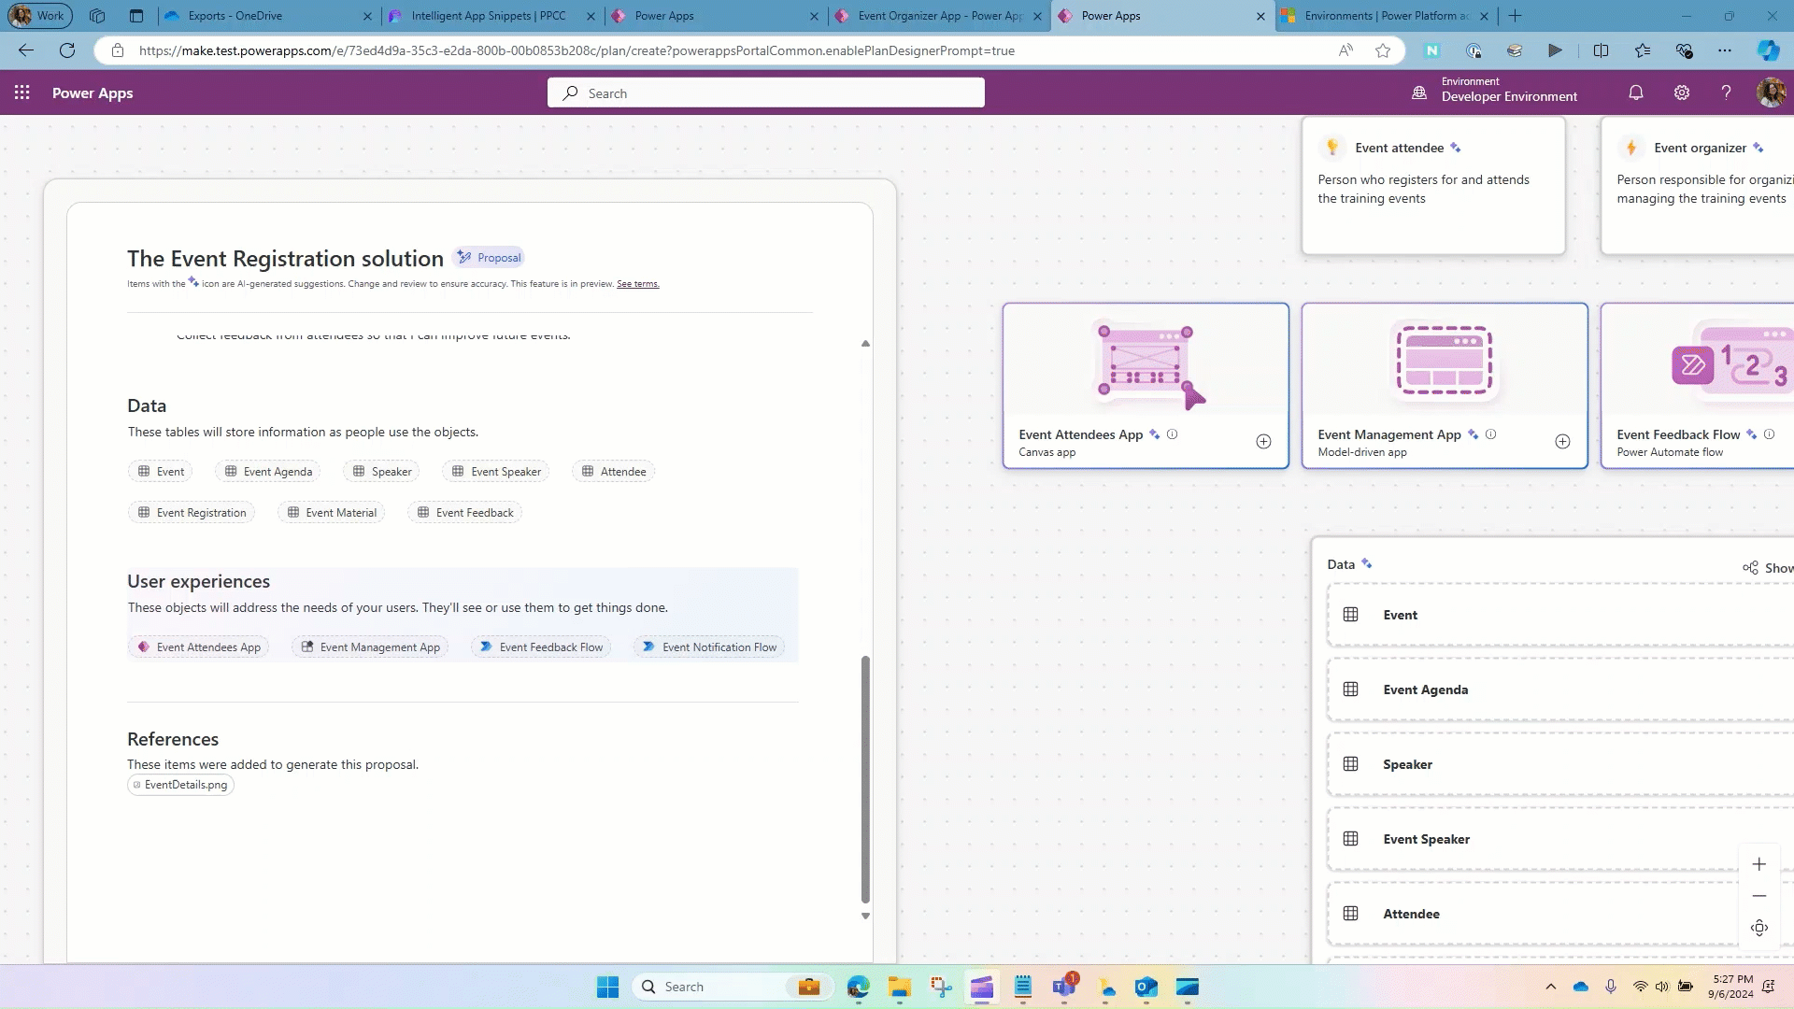The image size is (1794, 1009).
Task: Open the See terms link
Action: 637,284
